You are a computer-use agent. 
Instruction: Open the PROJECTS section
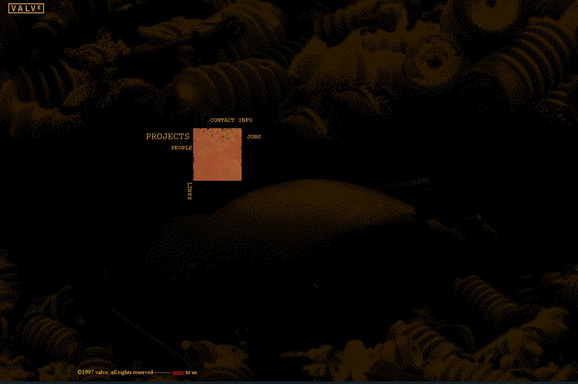click(168, 136)
